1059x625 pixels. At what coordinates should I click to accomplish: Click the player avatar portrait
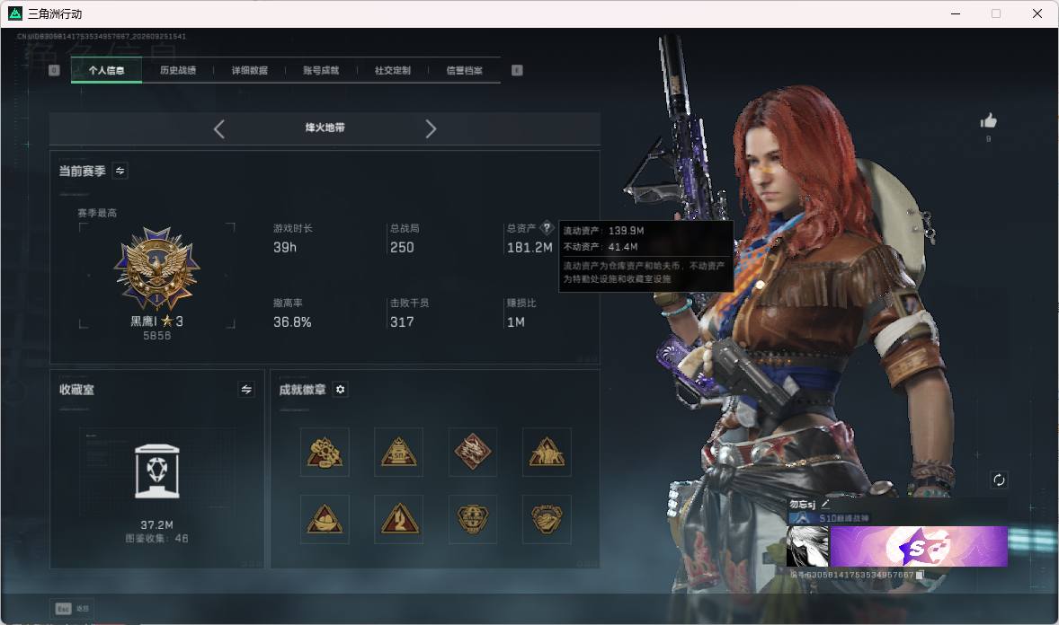pyautogui.click(x=808, y=546)
